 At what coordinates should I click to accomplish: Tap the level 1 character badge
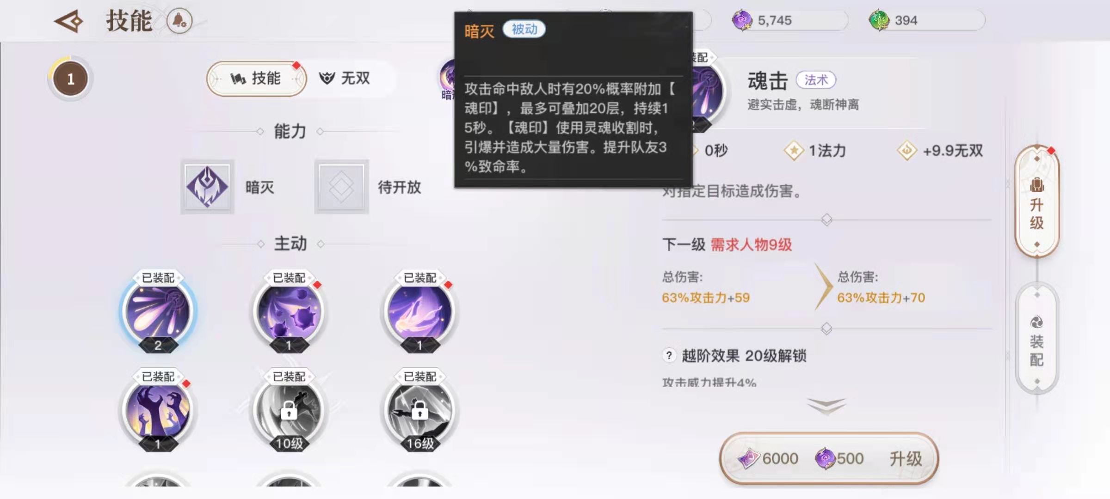(x=70, y=79)
